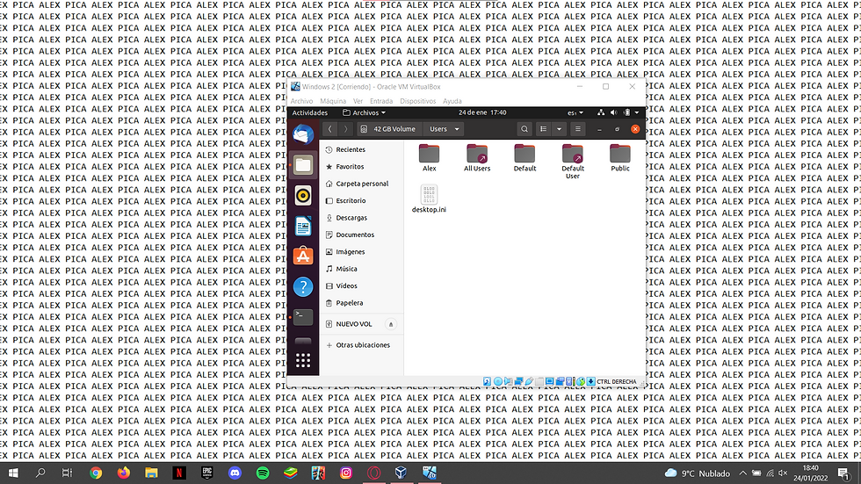Screen dimensions: 861x484
Task: Open the clock showing 24 de ene 17:40
Action: pos(482,112)
